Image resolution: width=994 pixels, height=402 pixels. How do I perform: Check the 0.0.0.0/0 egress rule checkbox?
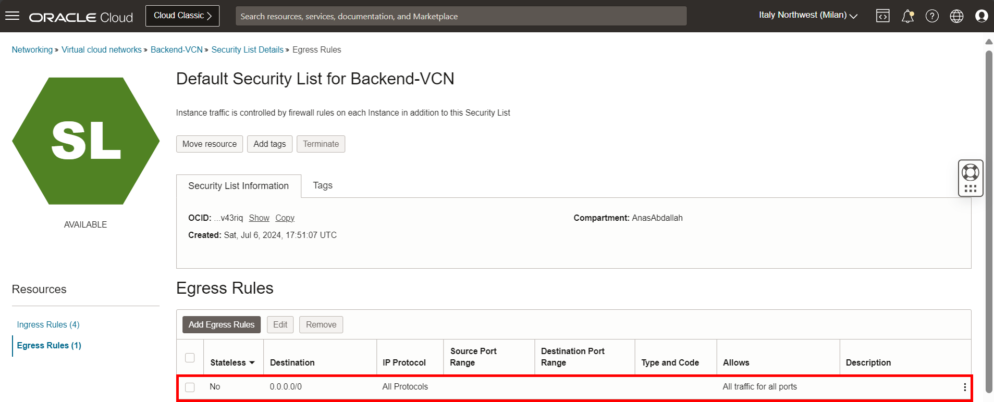[x=190, y=387]
